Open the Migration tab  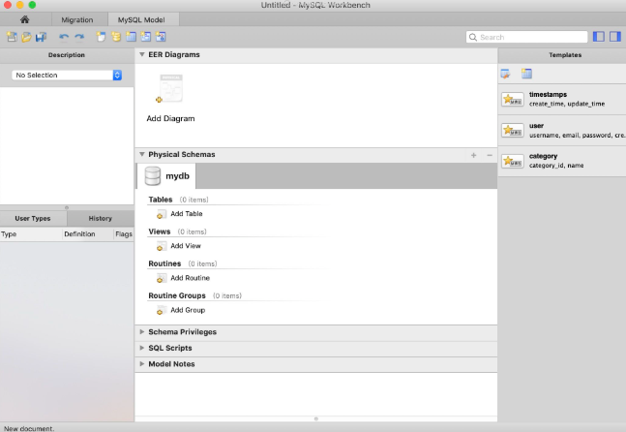coord(77,19)
